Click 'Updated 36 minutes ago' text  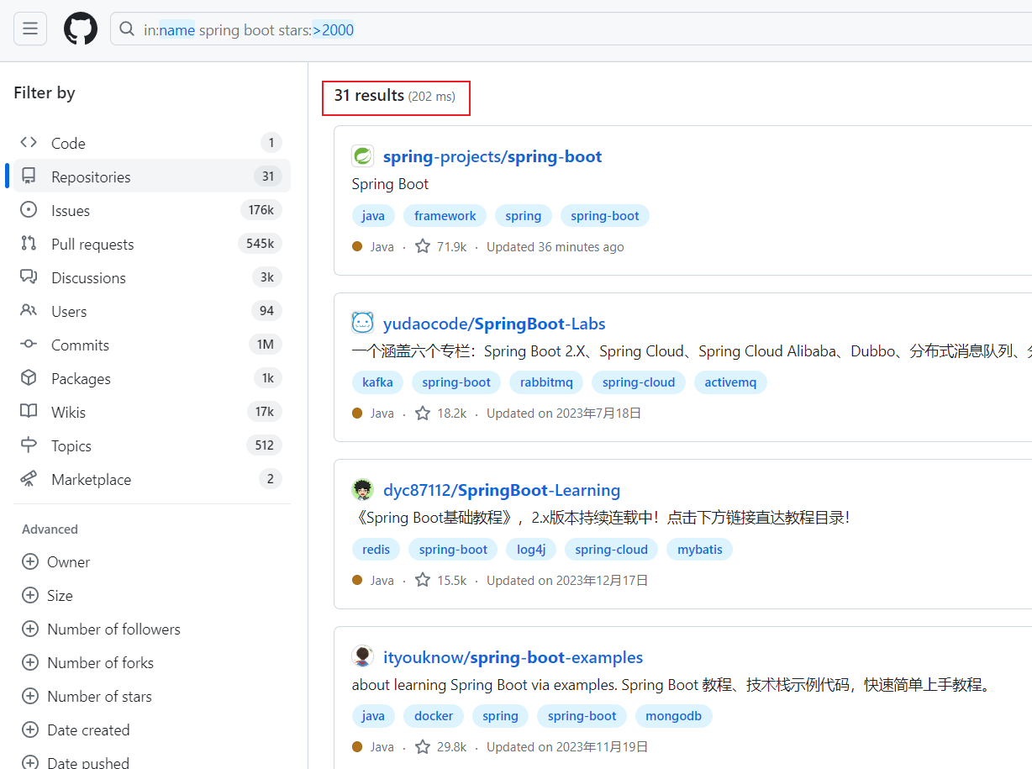[555, 247]
